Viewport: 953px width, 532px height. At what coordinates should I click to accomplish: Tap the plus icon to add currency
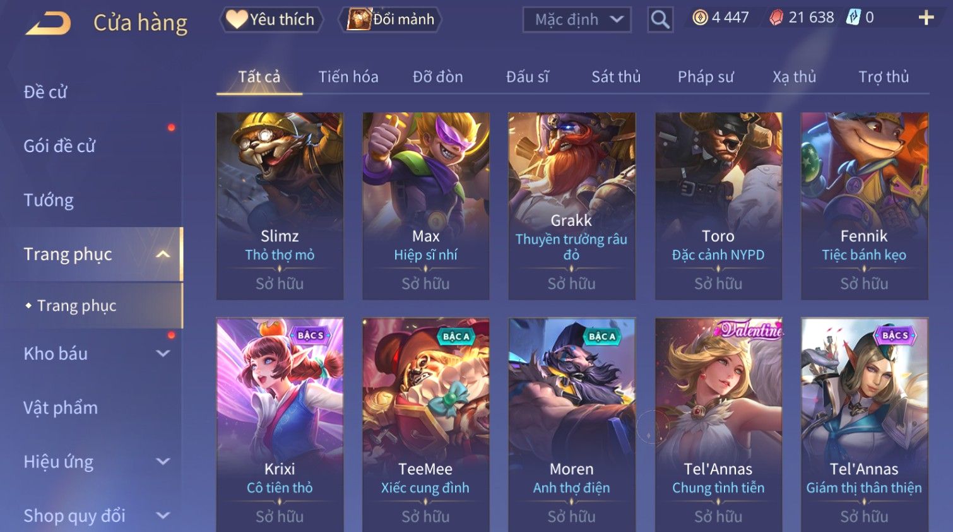[x=926, y=18]
